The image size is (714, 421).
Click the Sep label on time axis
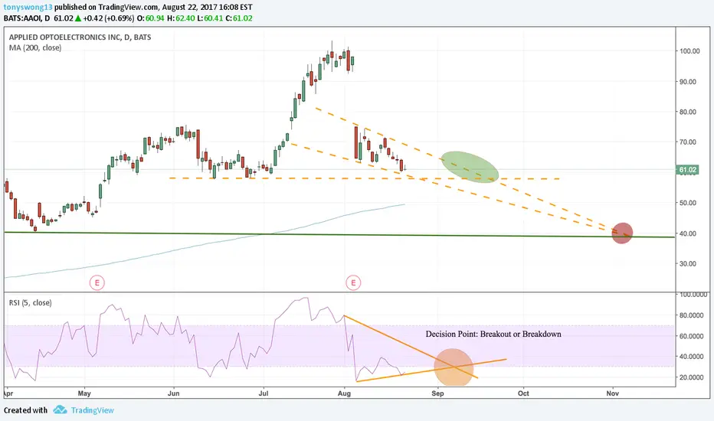pos(437,393)
